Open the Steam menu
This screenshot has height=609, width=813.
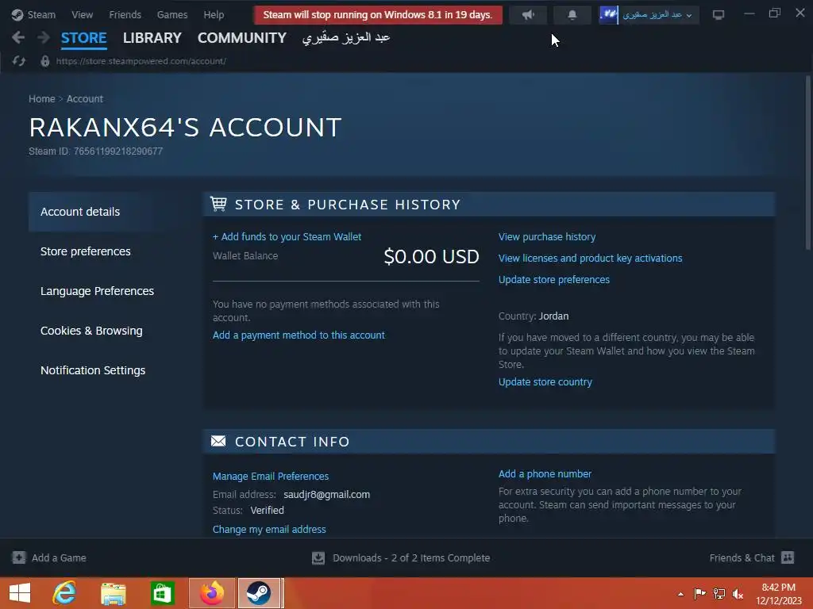[41, 14]
